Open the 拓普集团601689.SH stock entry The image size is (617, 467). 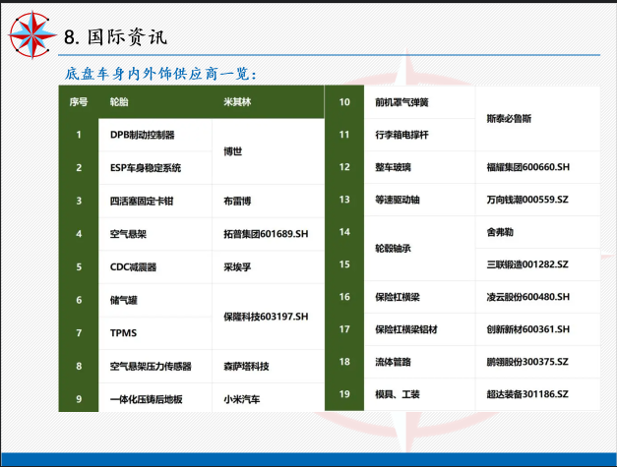pyautogui.click(x=266, y=234)
